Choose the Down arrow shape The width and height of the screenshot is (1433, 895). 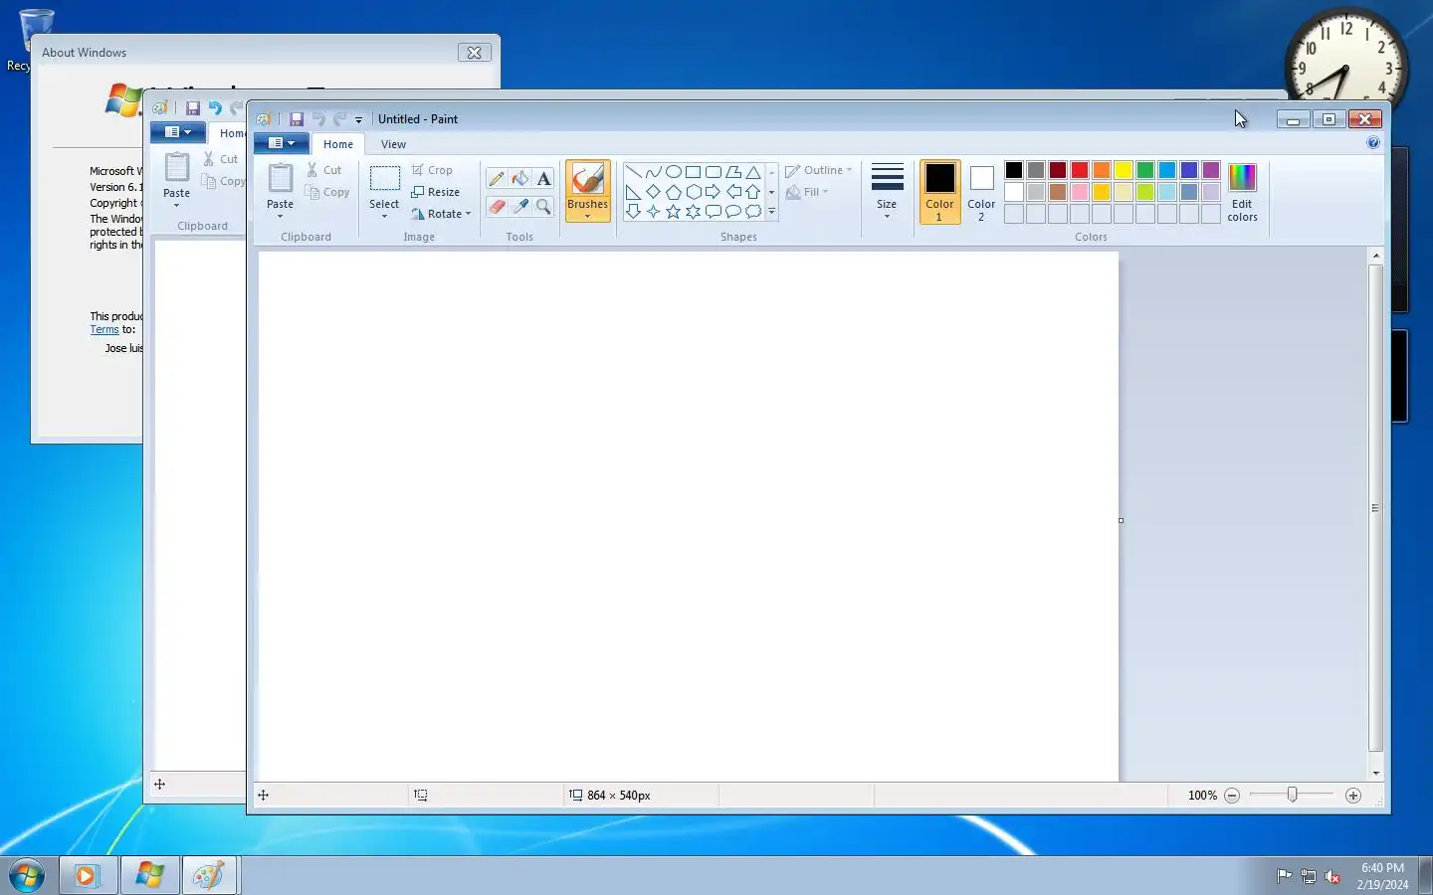pyautogui.click(x=633, y=211)
